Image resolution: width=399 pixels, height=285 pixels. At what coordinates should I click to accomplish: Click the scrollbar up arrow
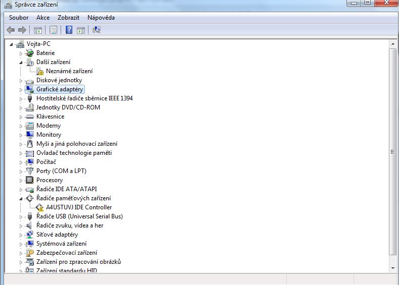(x=393, y=44)
